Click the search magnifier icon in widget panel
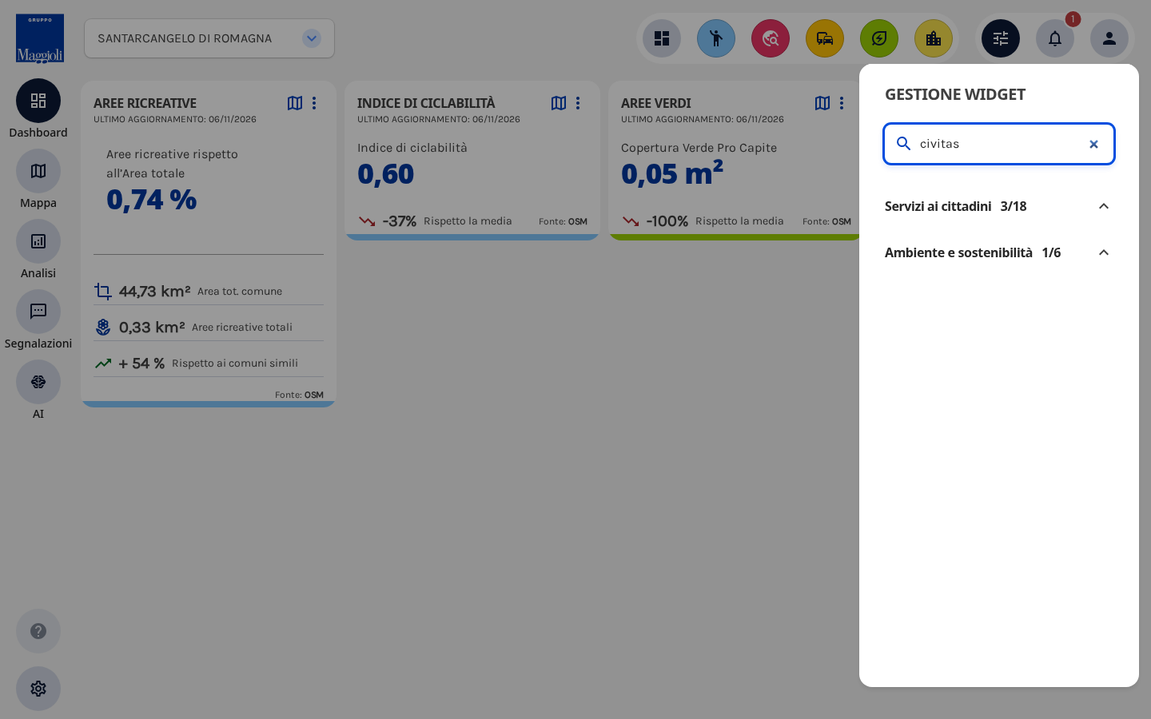The height and width of the screenshot is (719, 1151). 904,144
